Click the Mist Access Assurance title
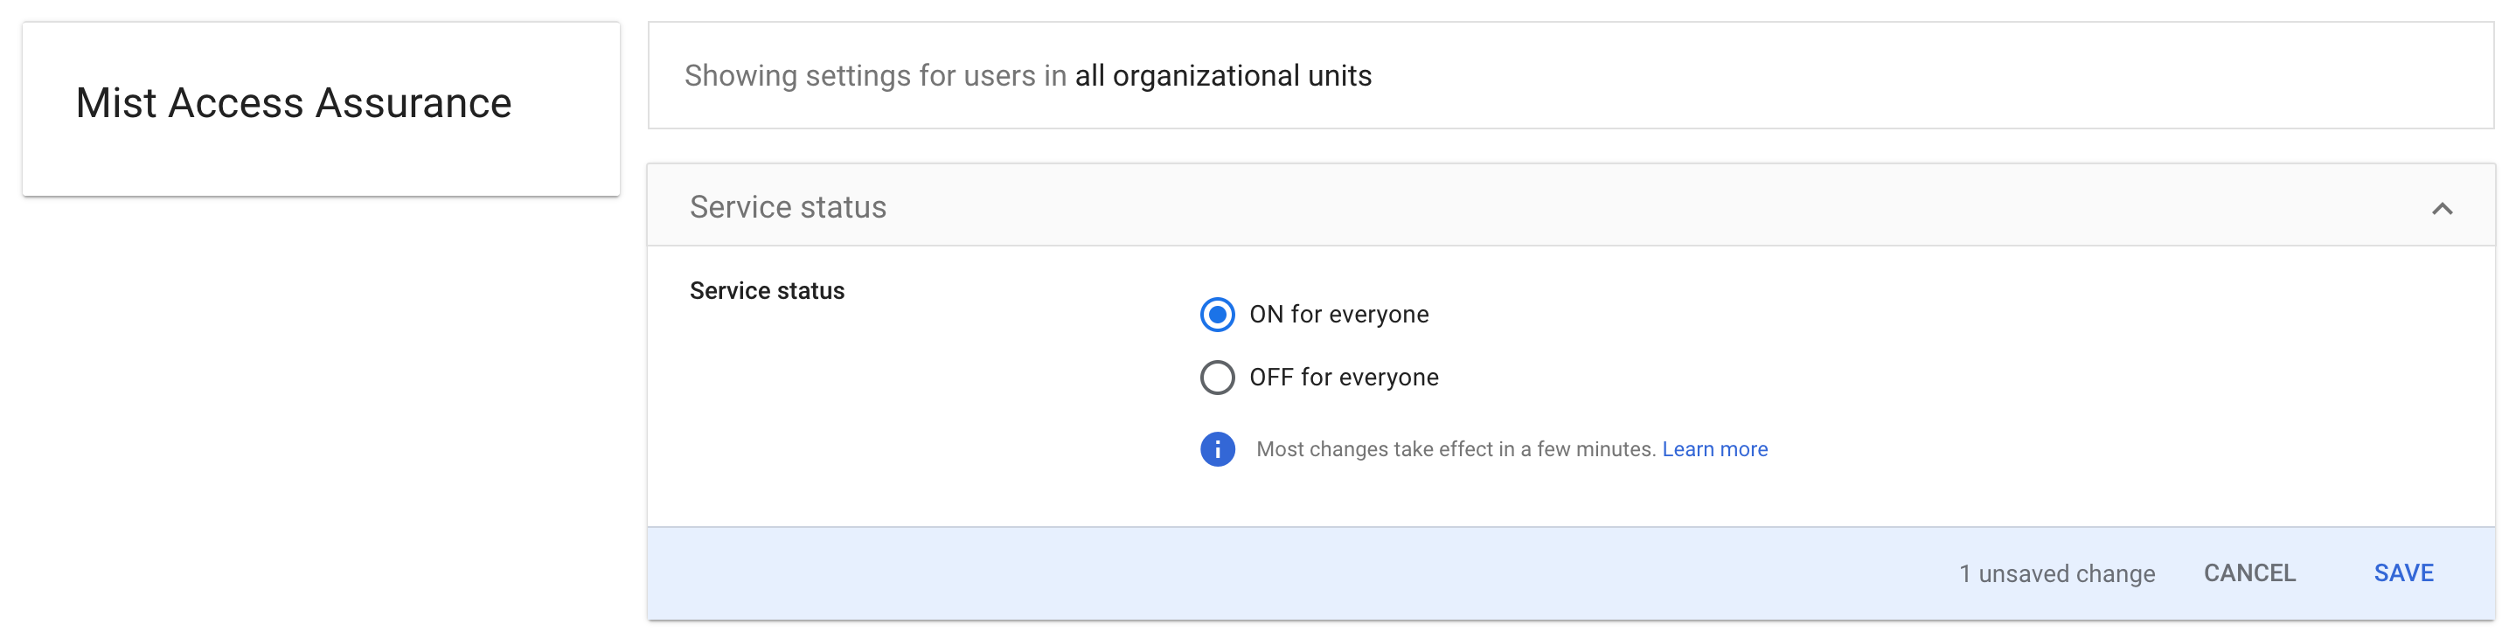2516x638 pixels. point(293,103)
